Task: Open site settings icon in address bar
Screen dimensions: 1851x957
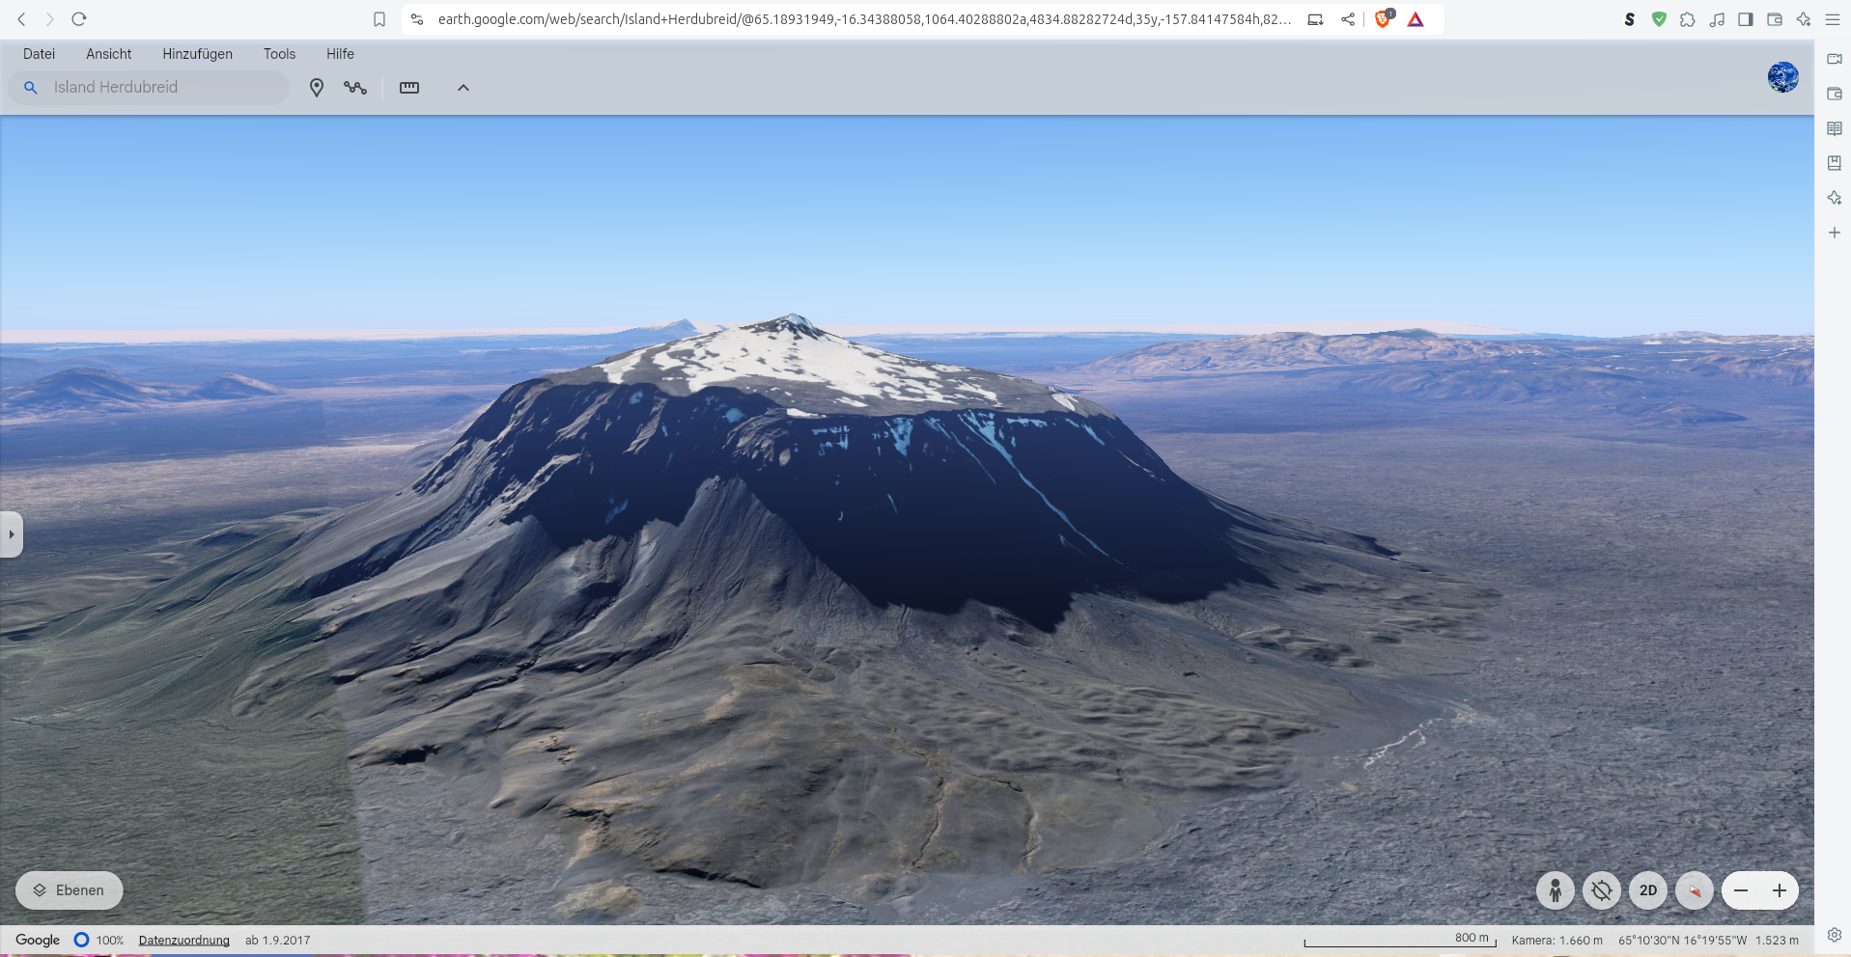Action: (417, 19)
